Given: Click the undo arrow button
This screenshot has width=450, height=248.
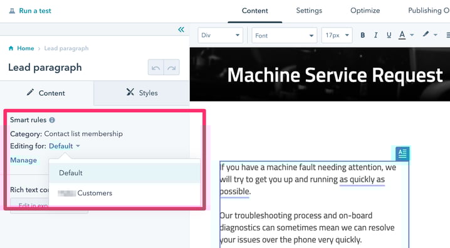Looking at the screenshot, I should [156, 68].
